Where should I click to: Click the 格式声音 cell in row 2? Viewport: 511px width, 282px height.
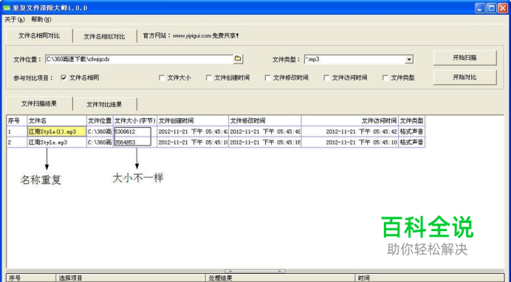point(411,142)
